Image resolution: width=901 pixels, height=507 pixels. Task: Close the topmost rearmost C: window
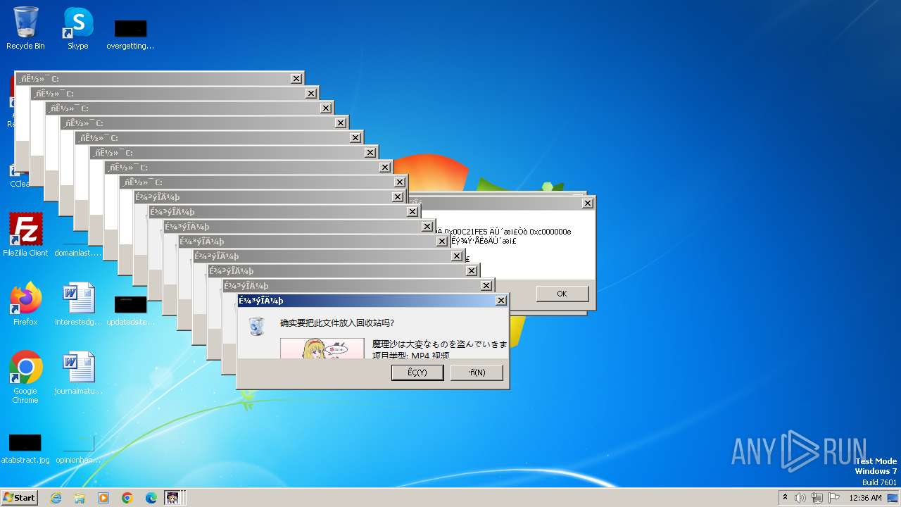click(296, 79)
